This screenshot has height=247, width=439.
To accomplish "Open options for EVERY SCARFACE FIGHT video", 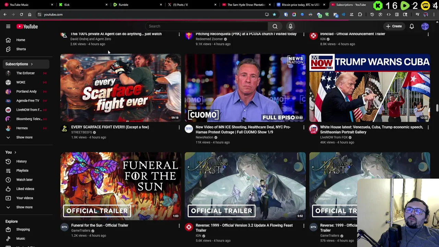I will [x=179, y=128].
